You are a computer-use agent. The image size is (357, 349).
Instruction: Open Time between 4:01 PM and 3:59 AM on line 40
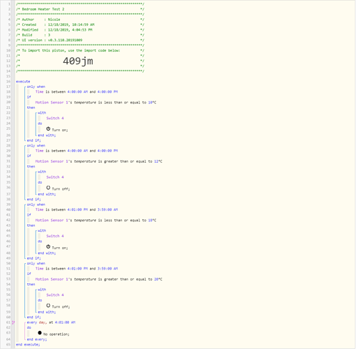[77, 210]
